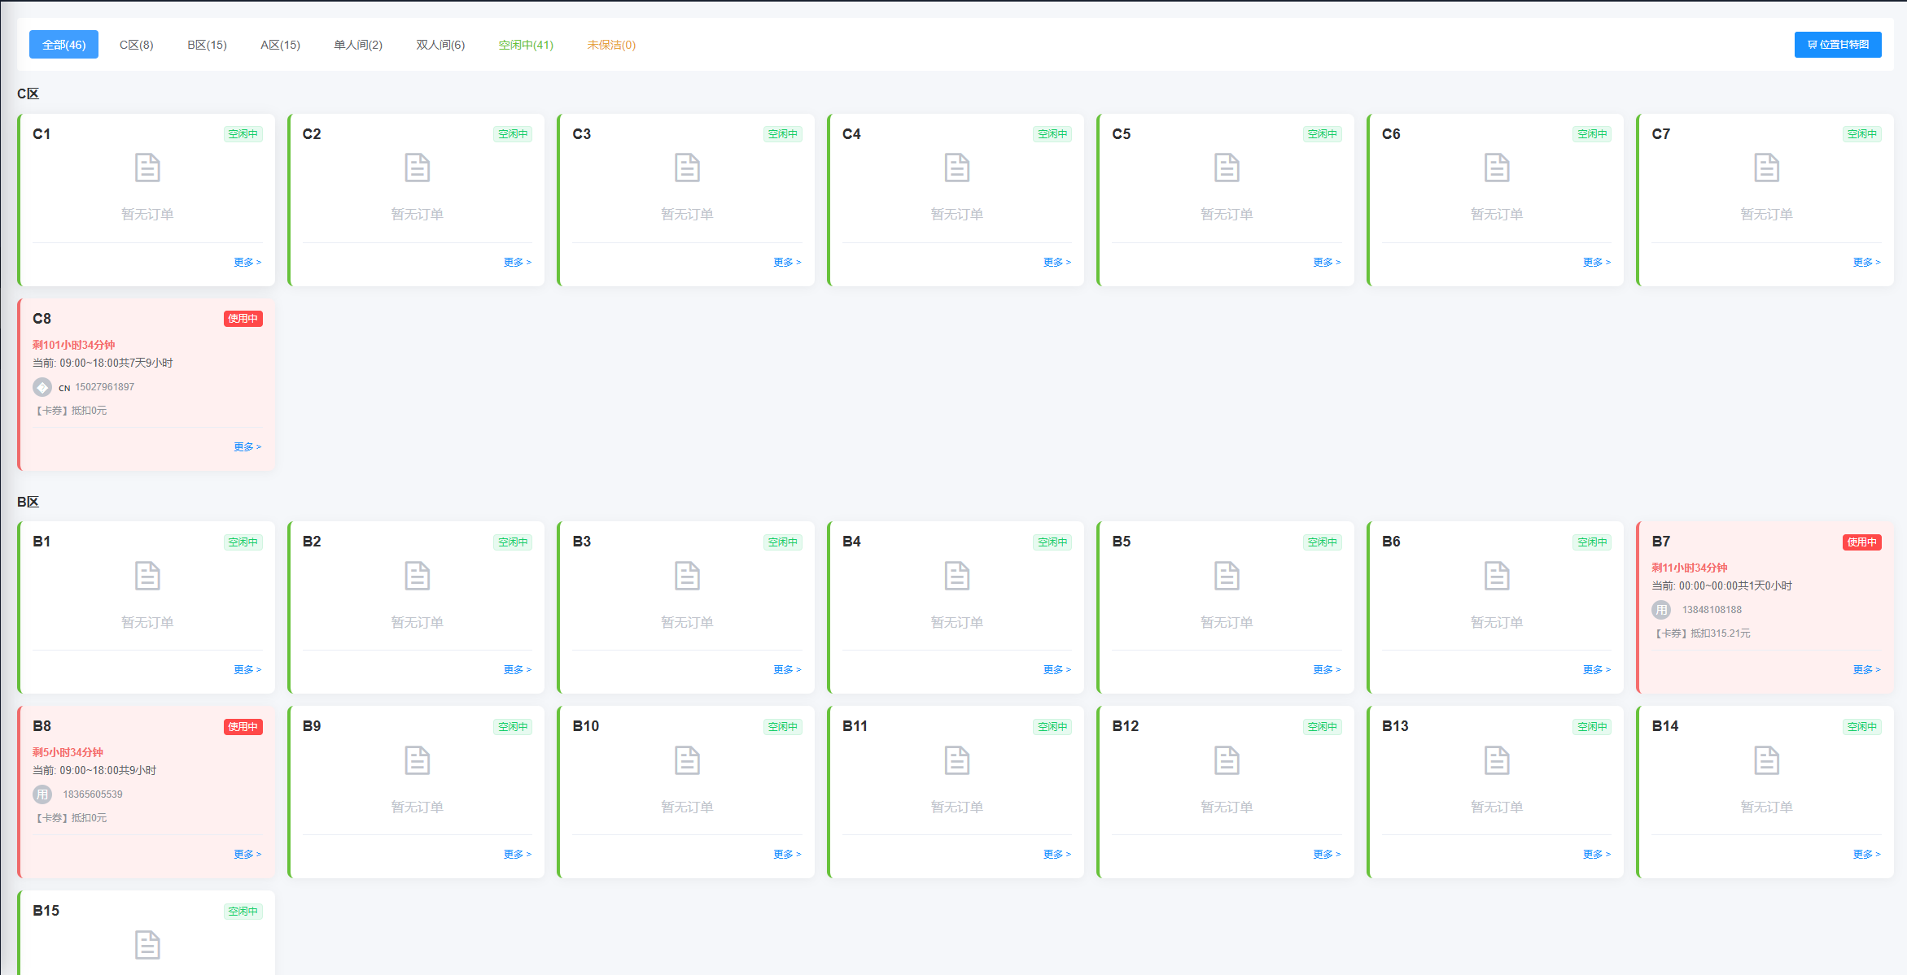
Task: Click the 使用中 status tag on B7
Action: coord(1861,542)
